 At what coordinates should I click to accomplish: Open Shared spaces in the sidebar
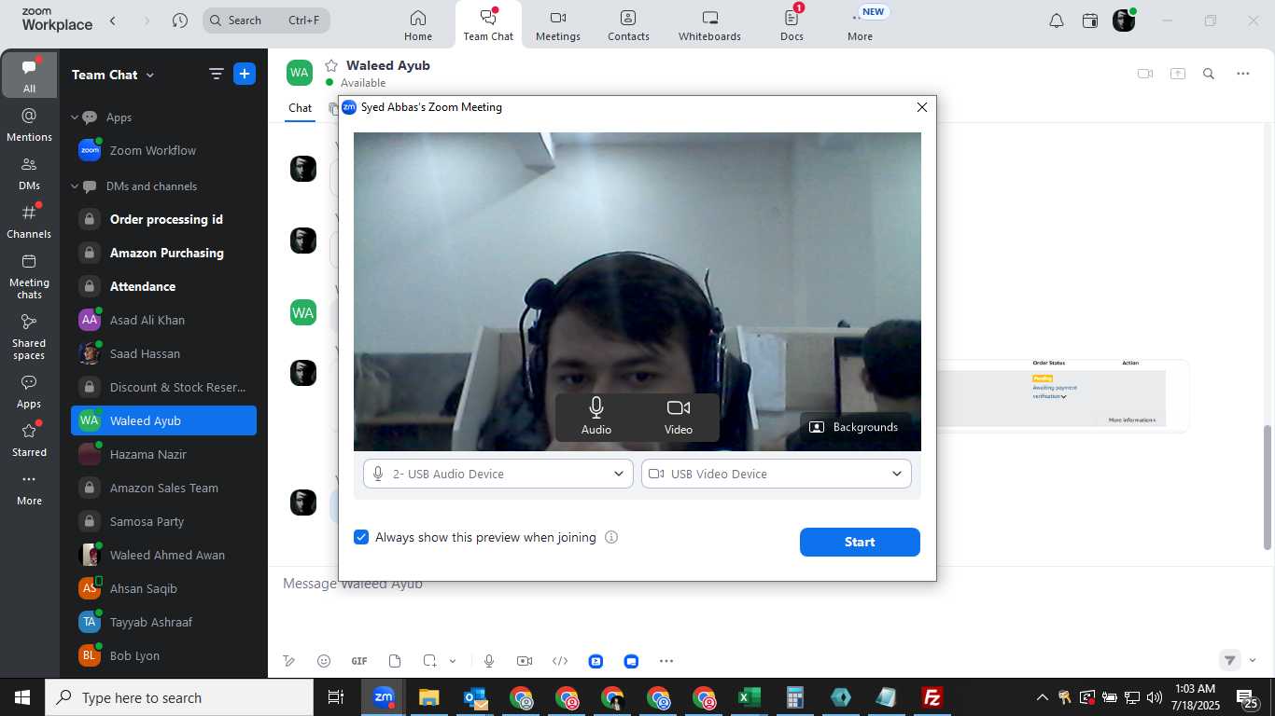[30, 337]
